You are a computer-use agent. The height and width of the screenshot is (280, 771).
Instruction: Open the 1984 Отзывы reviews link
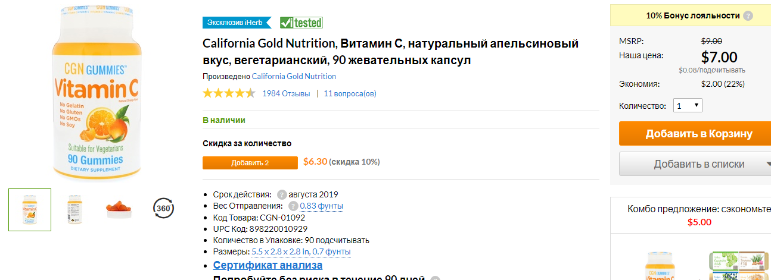coord(286,93)
